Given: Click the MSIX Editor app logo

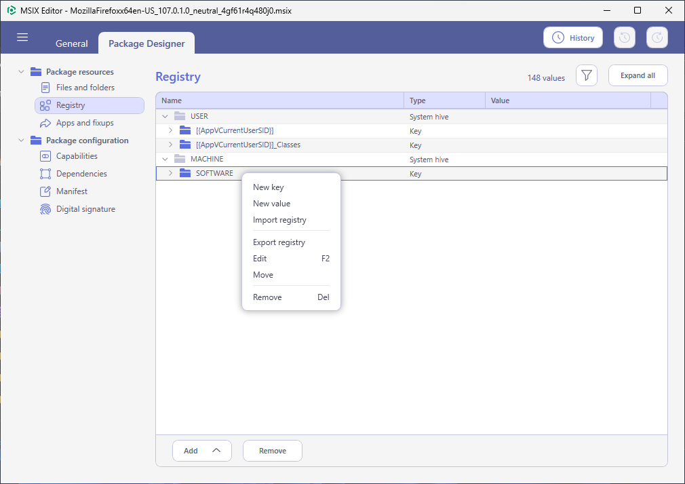Looking at the screenshot, I should click(x=12, y=10).
